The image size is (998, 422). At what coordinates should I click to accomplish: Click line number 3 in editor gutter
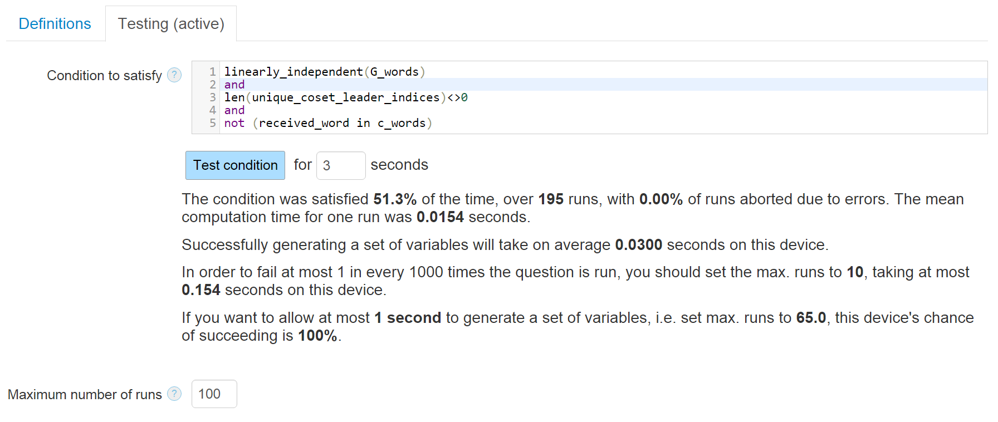coord(212,97)
